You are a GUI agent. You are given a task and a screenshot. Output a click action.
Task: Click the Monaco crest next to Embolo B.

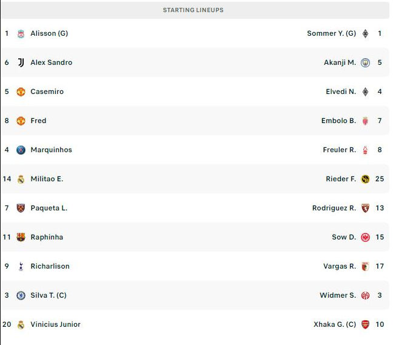click(x=365, y=121)
